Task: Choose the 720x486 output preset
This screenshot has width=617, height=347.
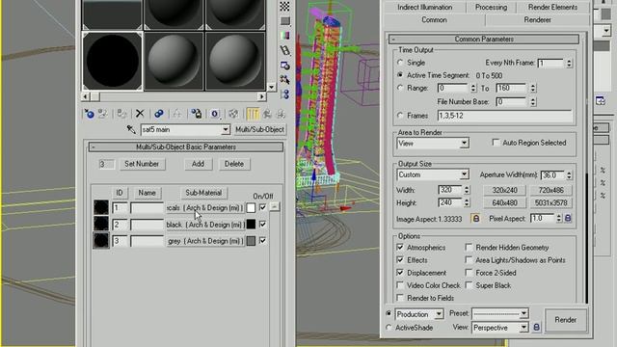Action: [x=550, y=190]
